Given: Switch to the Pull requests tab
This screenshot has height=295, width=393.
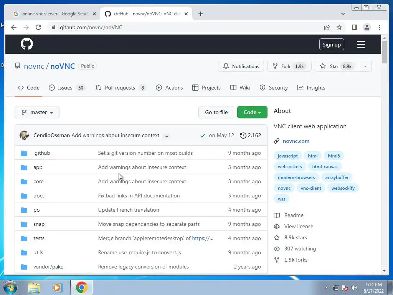Looking at the screenshot, I should (x=121, y=88).
